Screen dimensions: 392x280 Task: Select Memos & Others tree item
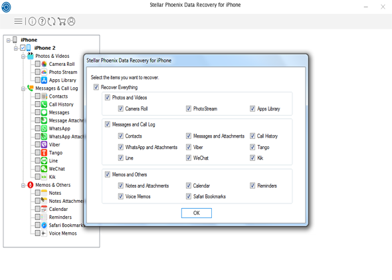pos(52,185)
